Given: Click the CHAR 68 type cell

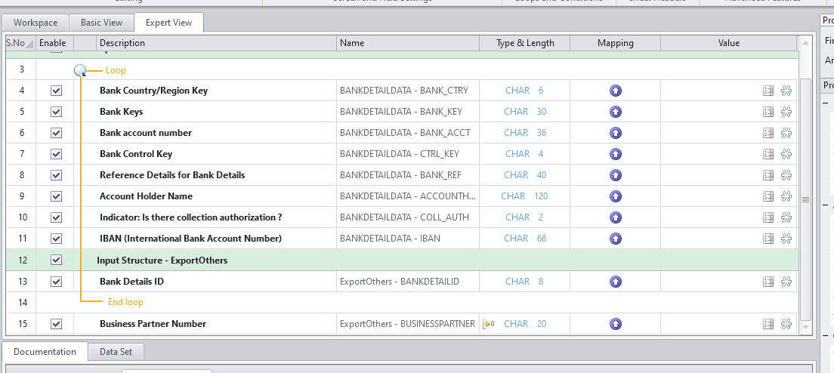Looking at the screenshot, I should point(525,239).
